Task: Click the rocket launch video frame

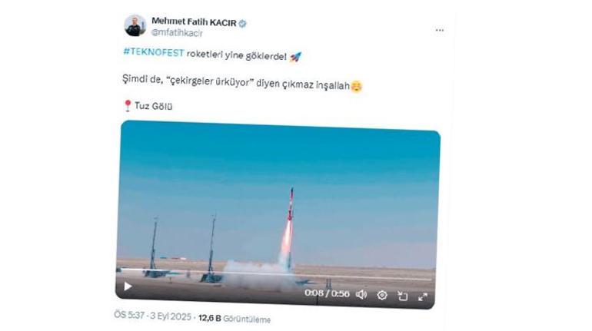Action: 278,207
